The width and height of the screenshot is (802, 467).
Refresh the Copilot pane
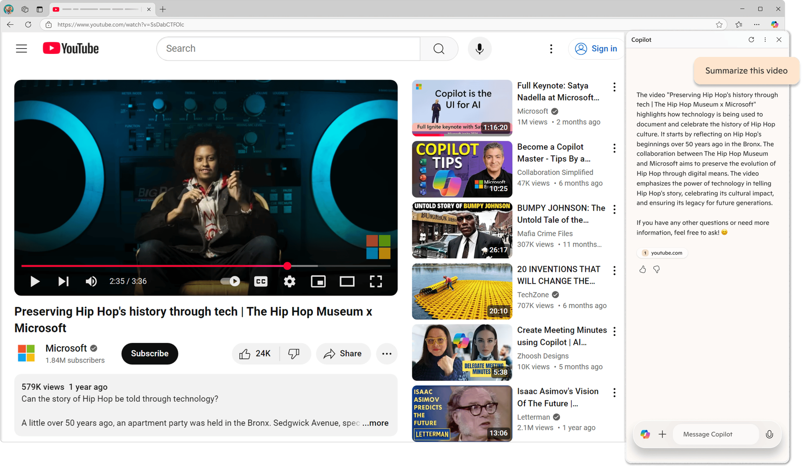751,40
